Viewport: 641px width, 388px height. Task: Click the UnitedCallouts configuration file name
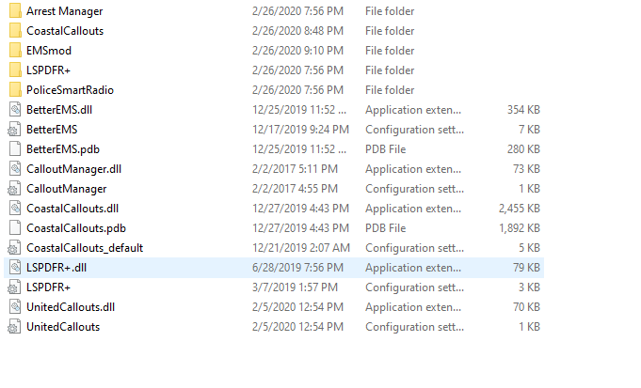pos(63,327)
